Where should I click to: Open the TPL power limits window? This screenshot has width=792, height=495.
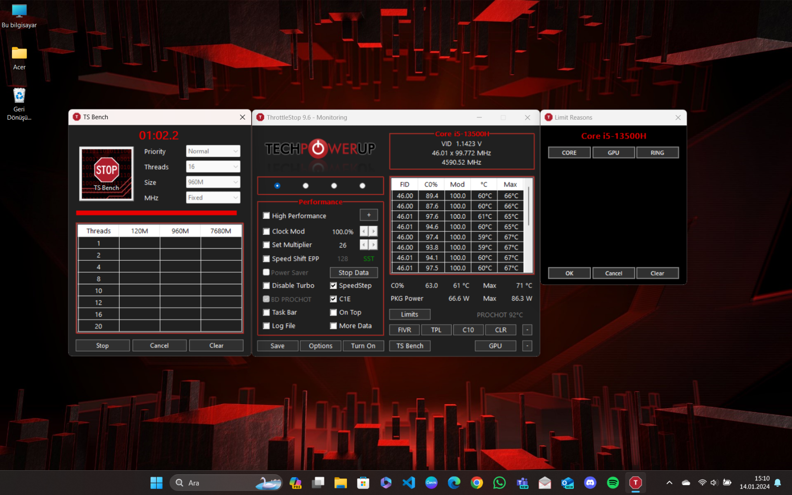pos(436,330)
